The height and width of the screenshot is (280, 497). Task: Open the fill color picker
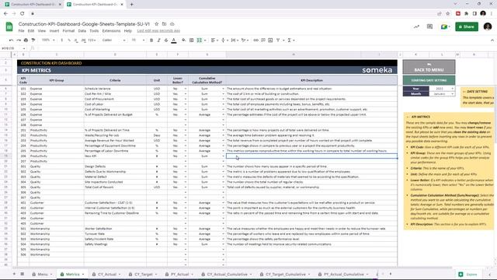coord(183,40)
